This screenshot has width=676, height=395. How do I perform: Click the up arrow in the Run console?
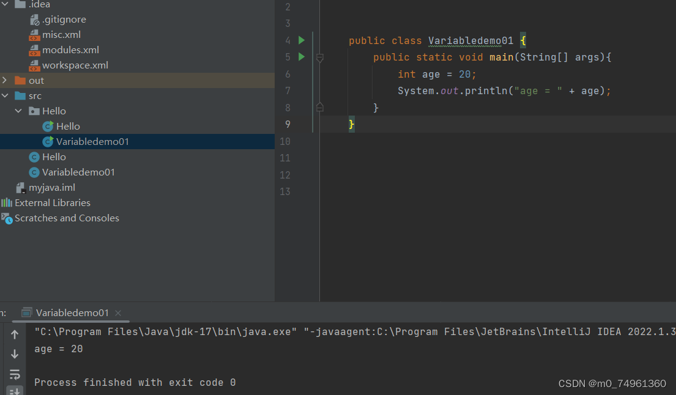click(15, 334)
